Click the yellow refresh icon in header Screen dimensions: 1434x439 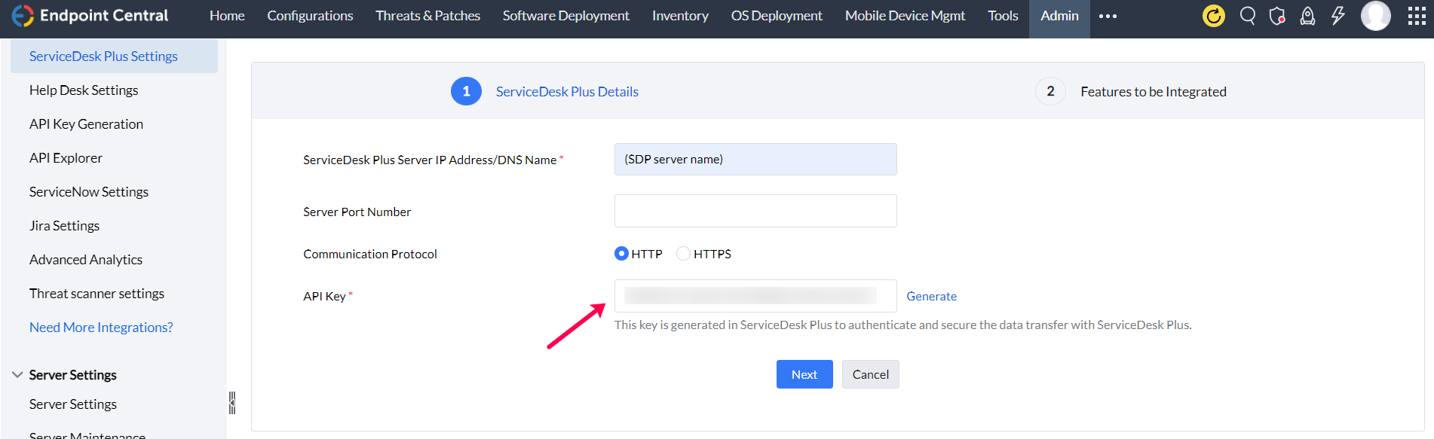click(x=1213, y=16)
